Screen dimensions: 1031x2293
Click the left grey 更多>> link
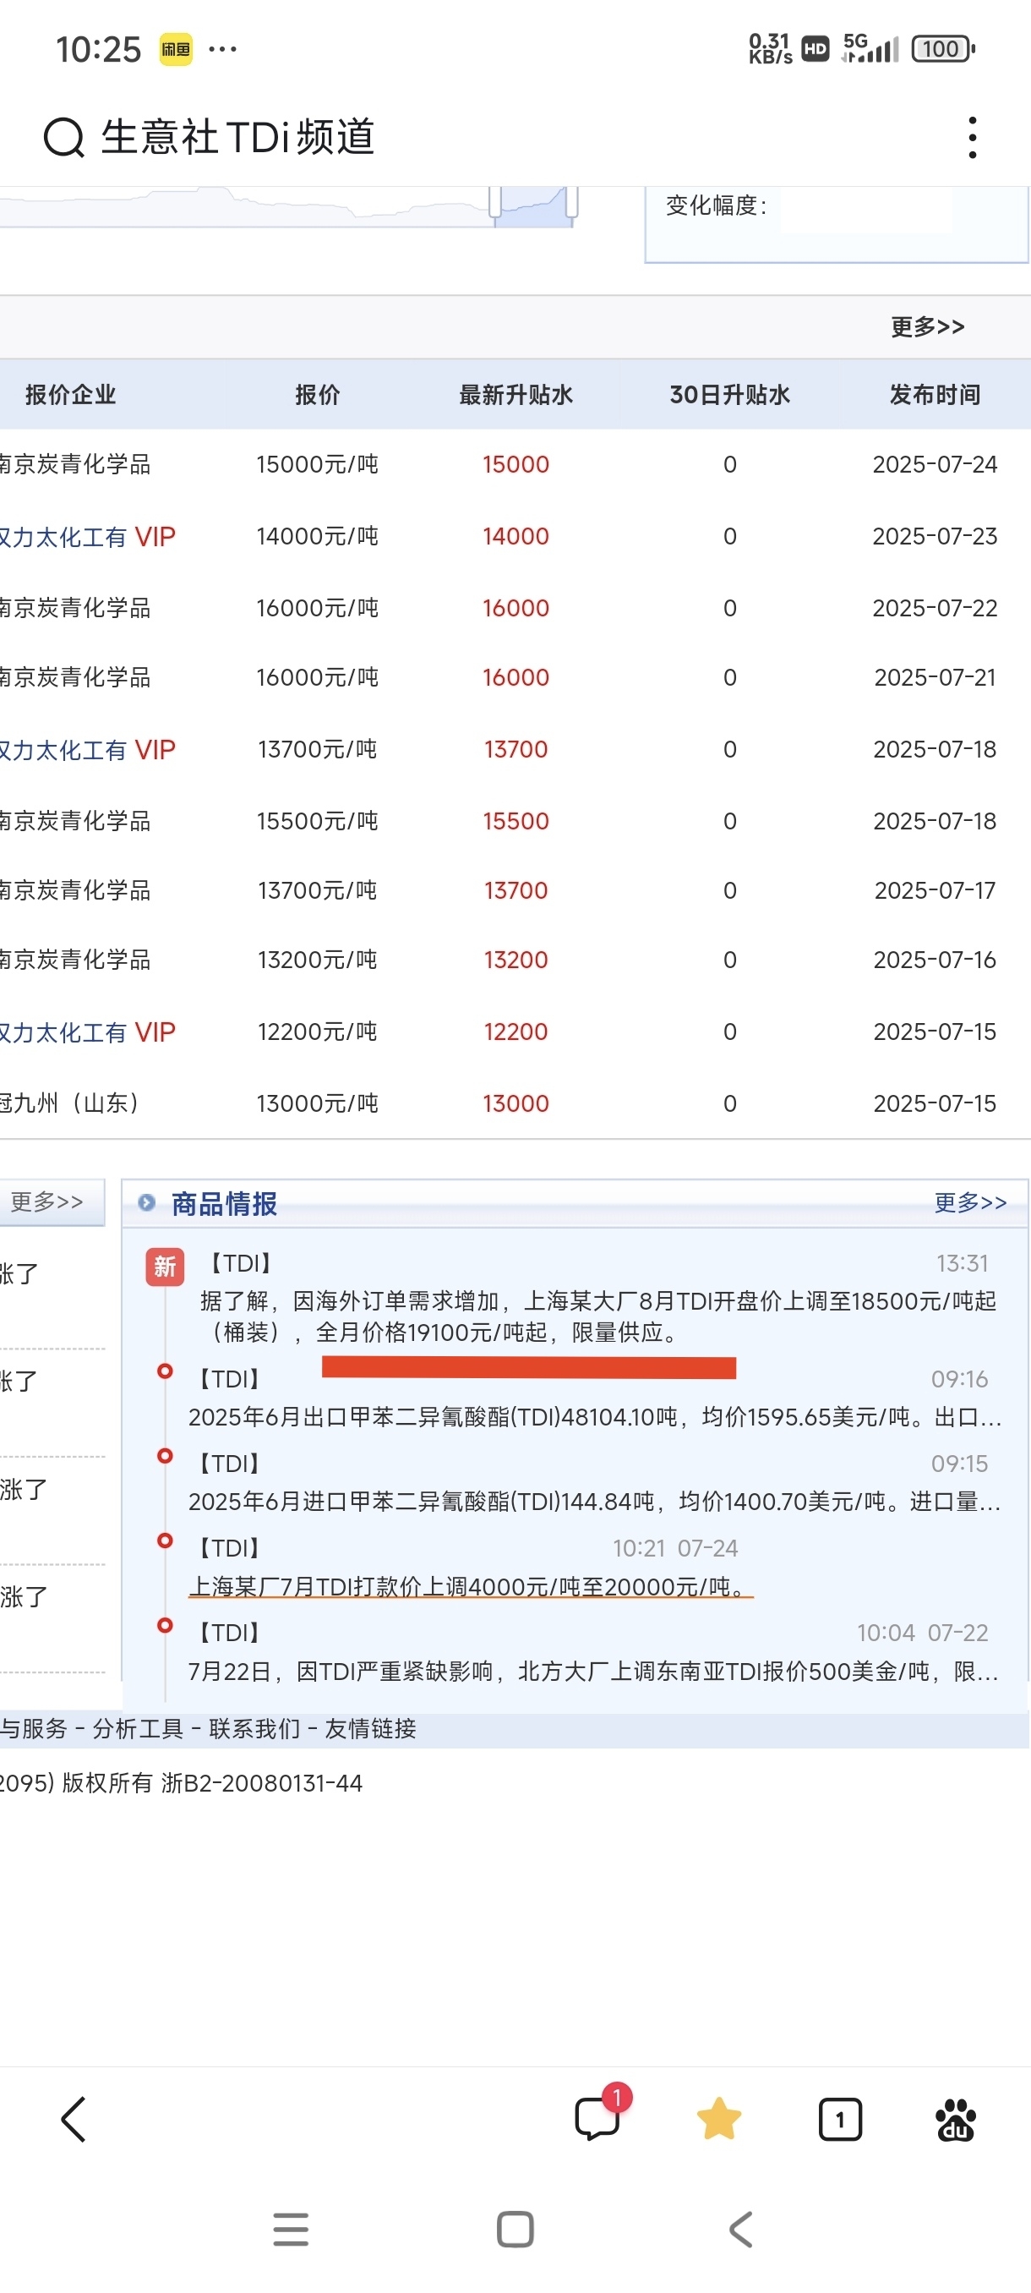point(46,1201)
